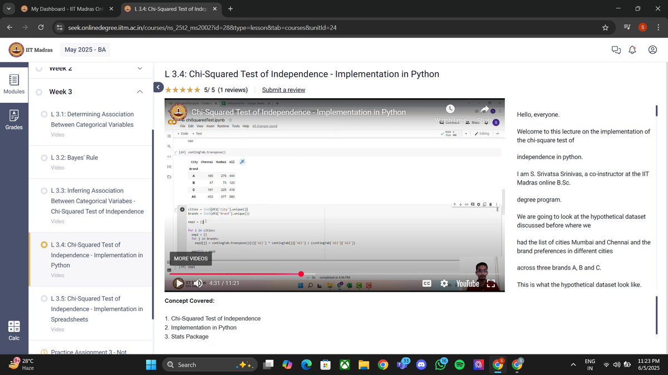Open Grades from the left sidebar

(x=13, y=119)
